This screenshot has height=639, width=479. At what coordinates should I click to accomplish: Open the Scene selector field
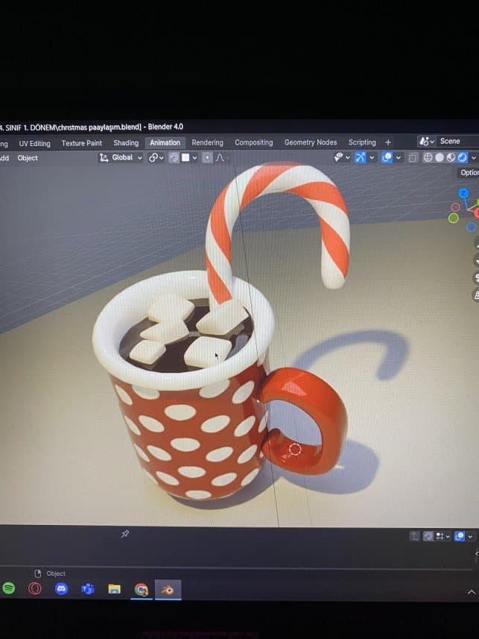(x=458, y=142)
